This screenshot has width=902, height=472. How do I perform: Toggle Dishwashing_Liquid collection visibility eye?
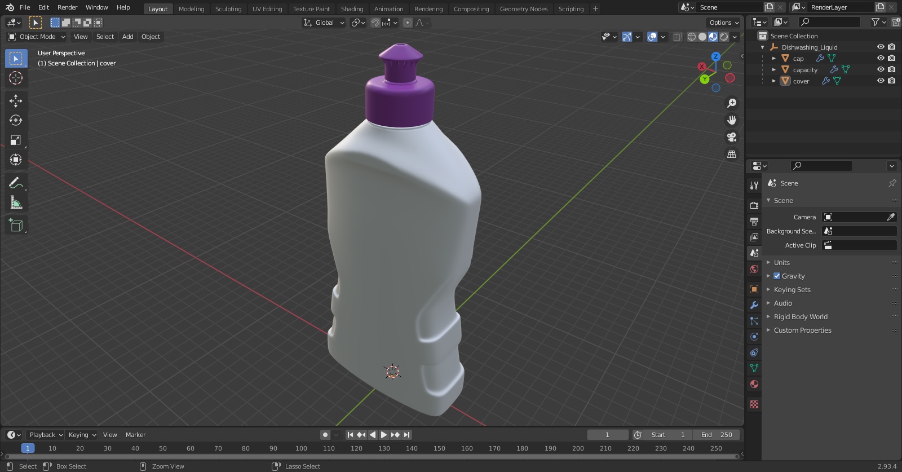tap(881, 47)
